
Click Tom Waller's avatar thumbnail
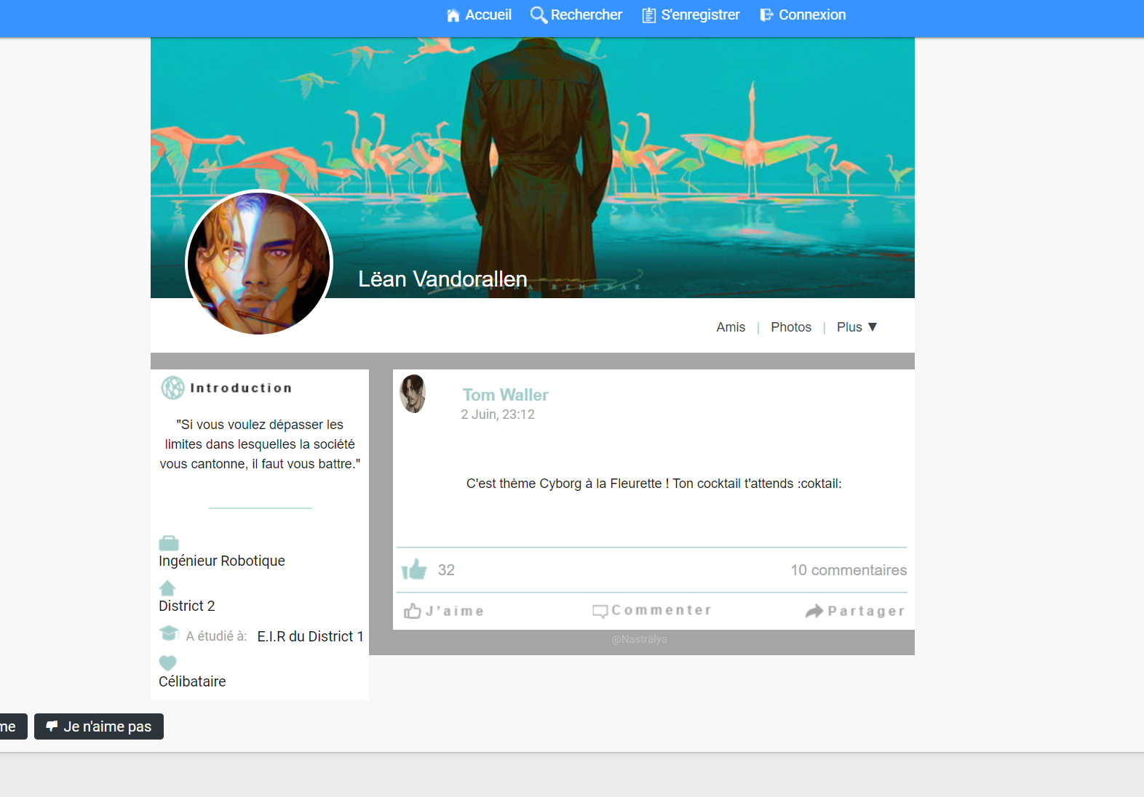413,393
